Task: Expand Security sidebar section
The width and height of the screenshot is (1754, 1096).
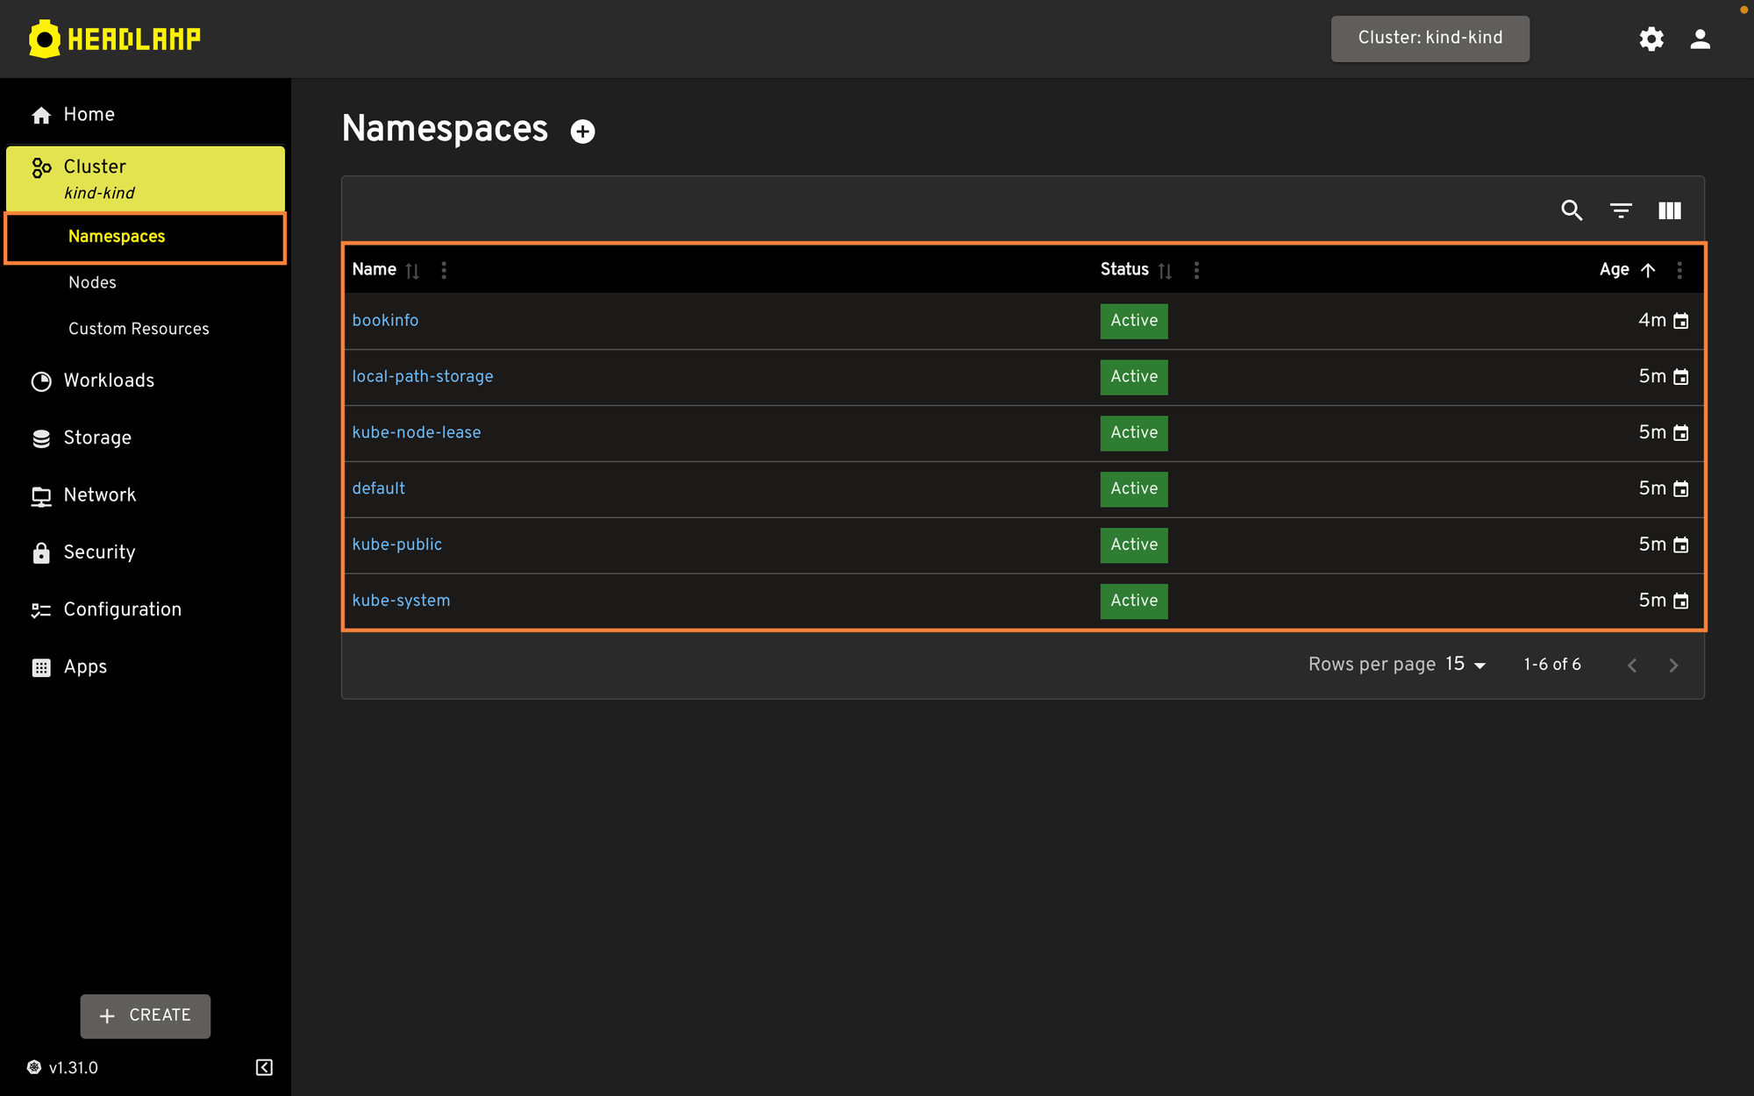Action: tap(146, 552)
